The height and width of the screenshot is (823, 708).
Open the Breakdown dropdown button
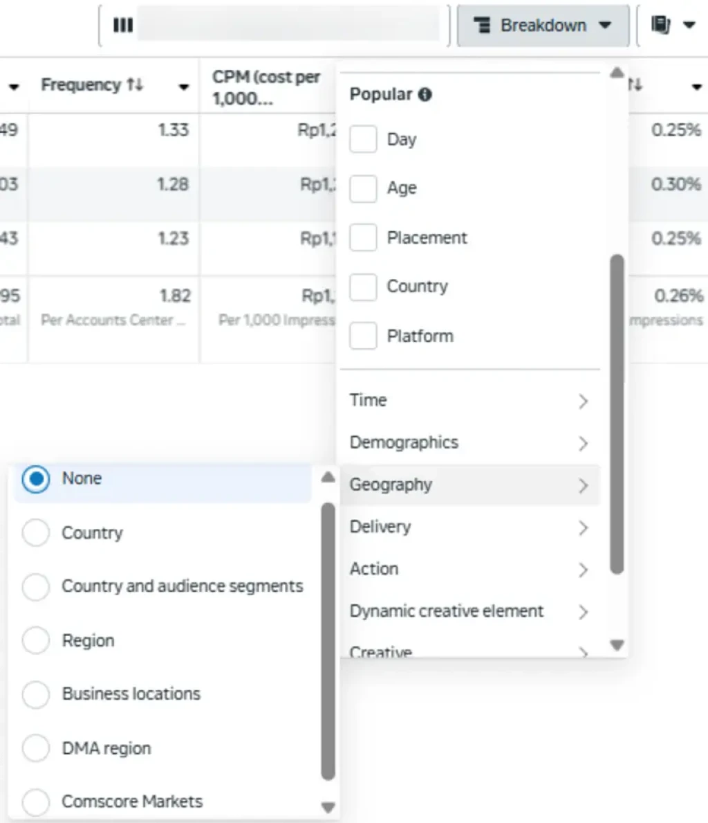[x=543, y=25]
